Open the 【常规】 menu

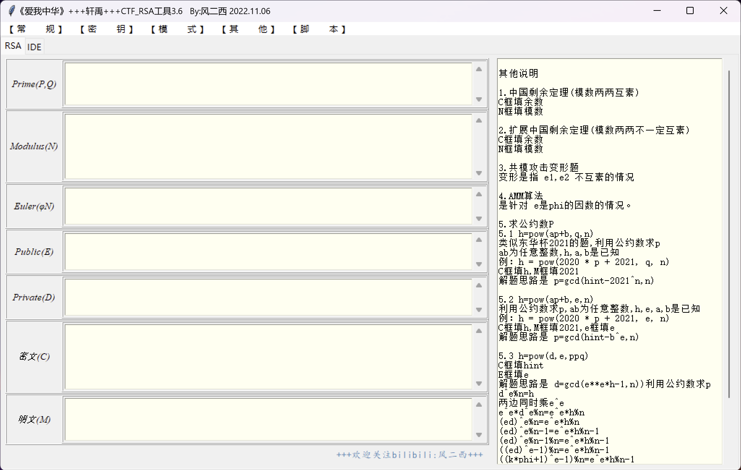click(35, 29)
